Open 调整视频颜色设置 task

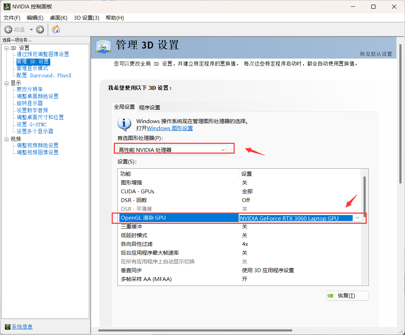38,146
